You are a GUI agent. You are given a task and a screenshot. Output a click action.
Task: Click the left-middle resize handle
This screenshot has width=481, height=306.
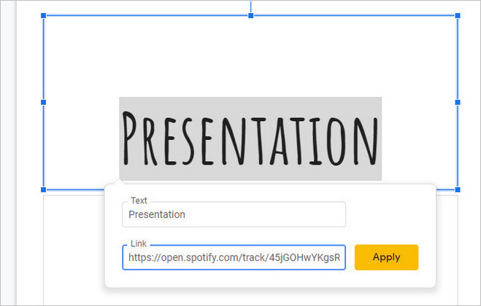pos(44,102)
